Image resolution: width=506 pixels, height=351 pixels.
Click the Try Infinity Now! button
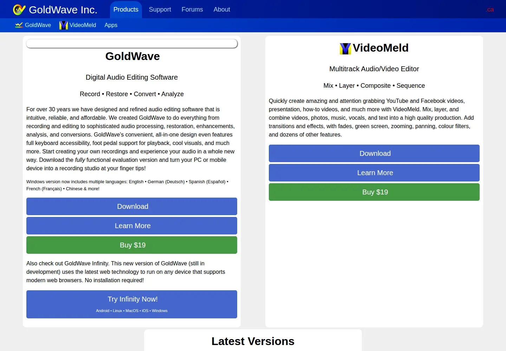[x=132, y=304]
